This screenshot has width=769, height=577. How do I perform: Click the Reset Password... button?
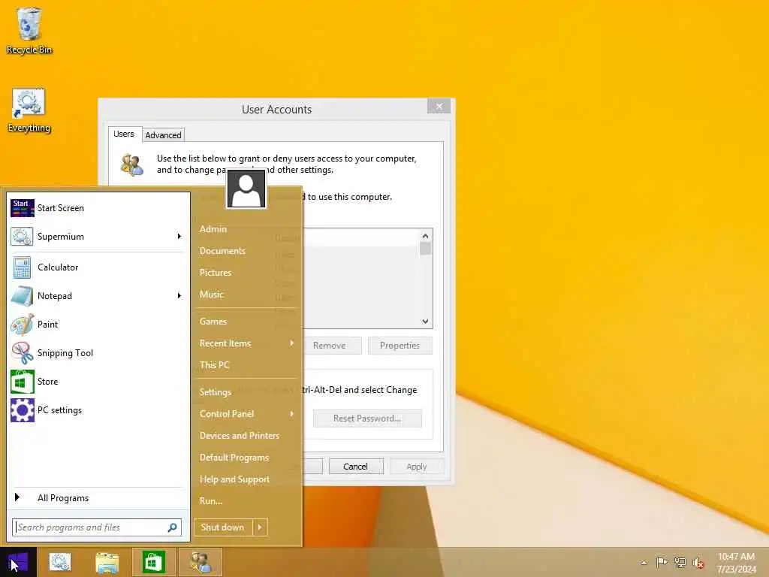point(366,418)
